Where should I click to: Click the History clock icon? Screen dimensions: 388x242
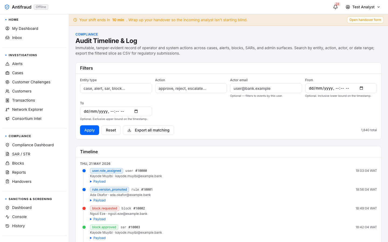pos(8,226)
